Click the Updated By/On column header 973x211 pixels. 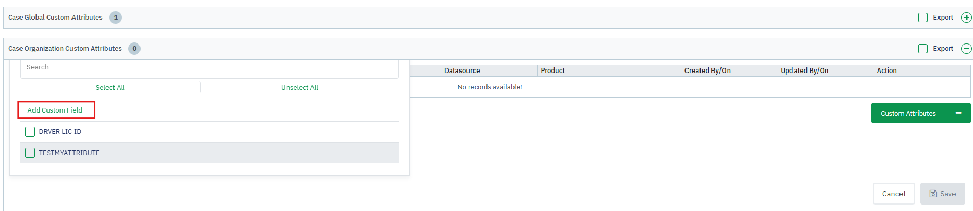tap(805, 71)
